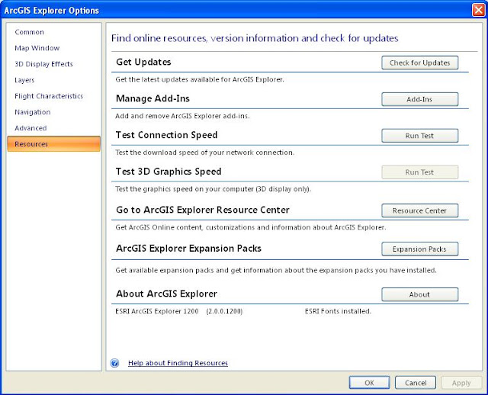
Task: Click the blue help question-mark icon
Action: click(x=115, y=363)
